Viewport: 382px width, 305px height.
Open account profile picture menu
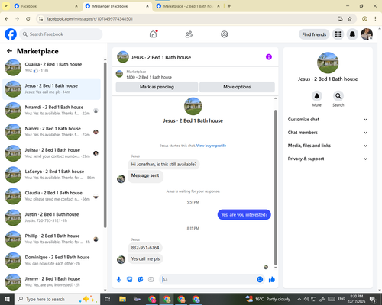point(367,34)
